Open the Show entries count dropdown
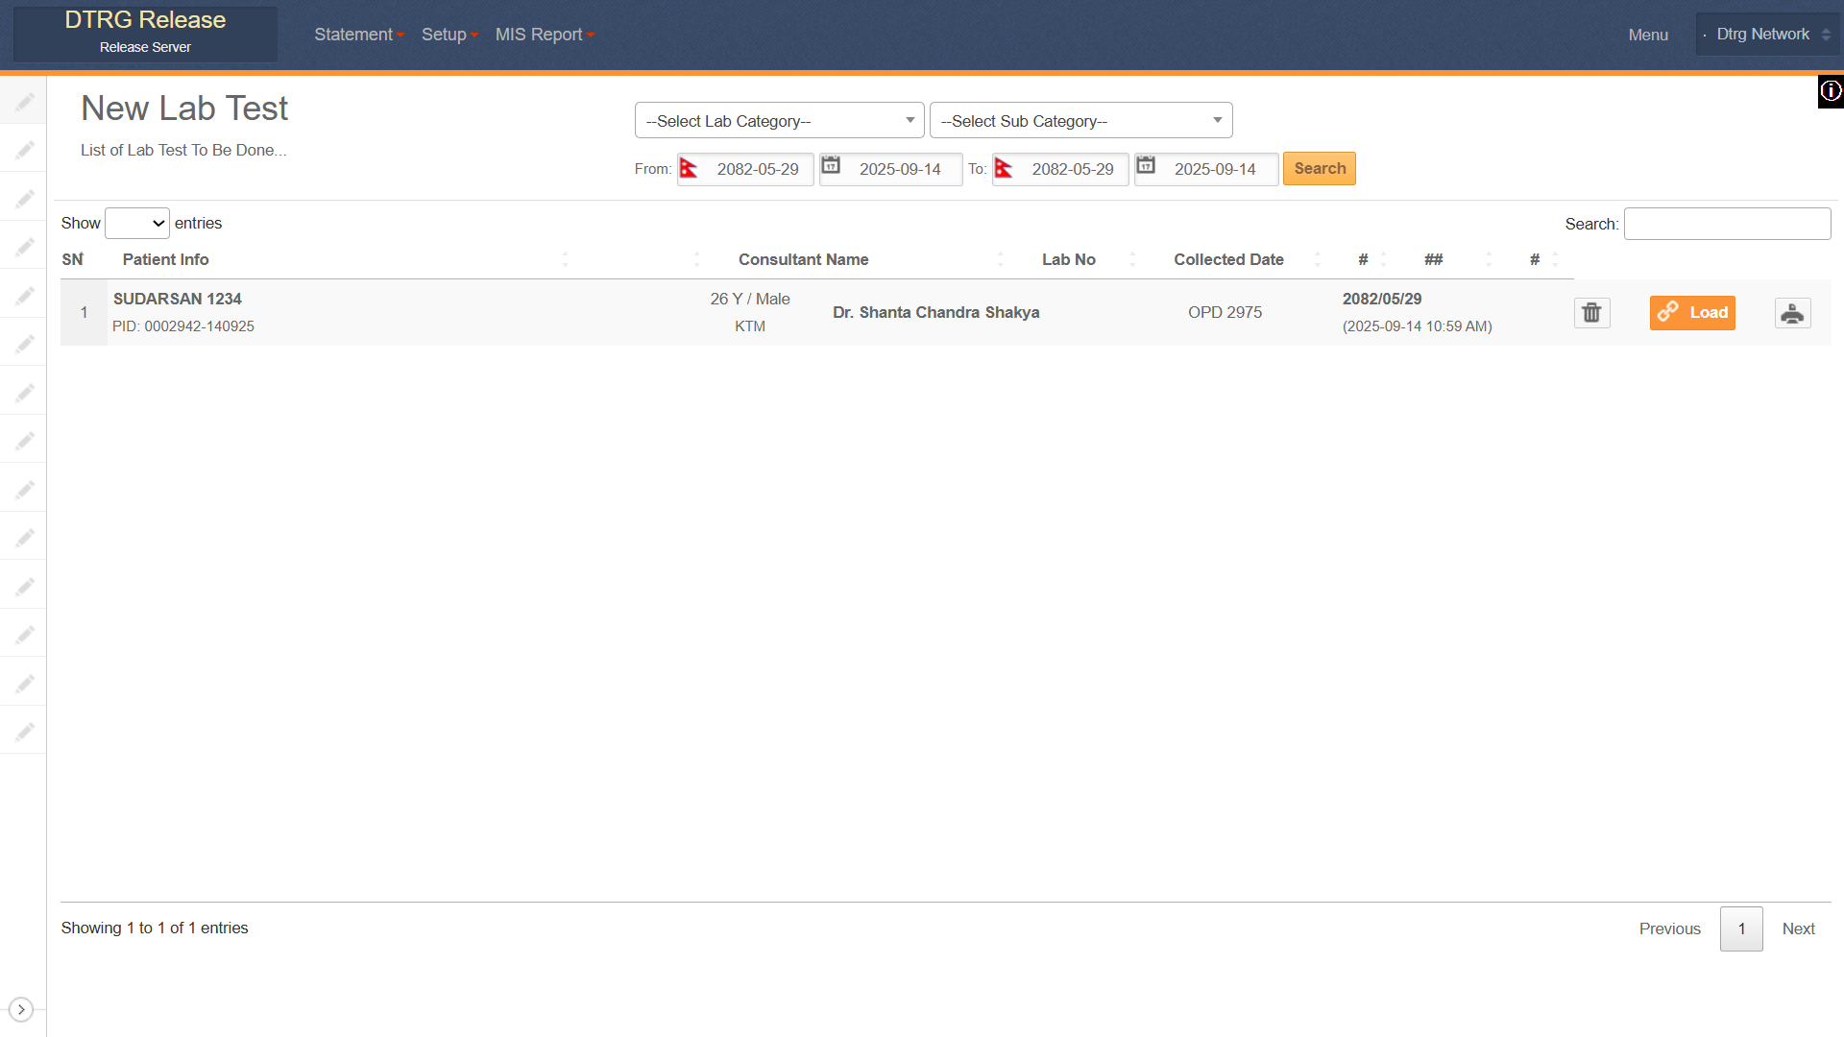Screen dimensions: 1844x1037 pyautogui.click(x=137, y=224)
